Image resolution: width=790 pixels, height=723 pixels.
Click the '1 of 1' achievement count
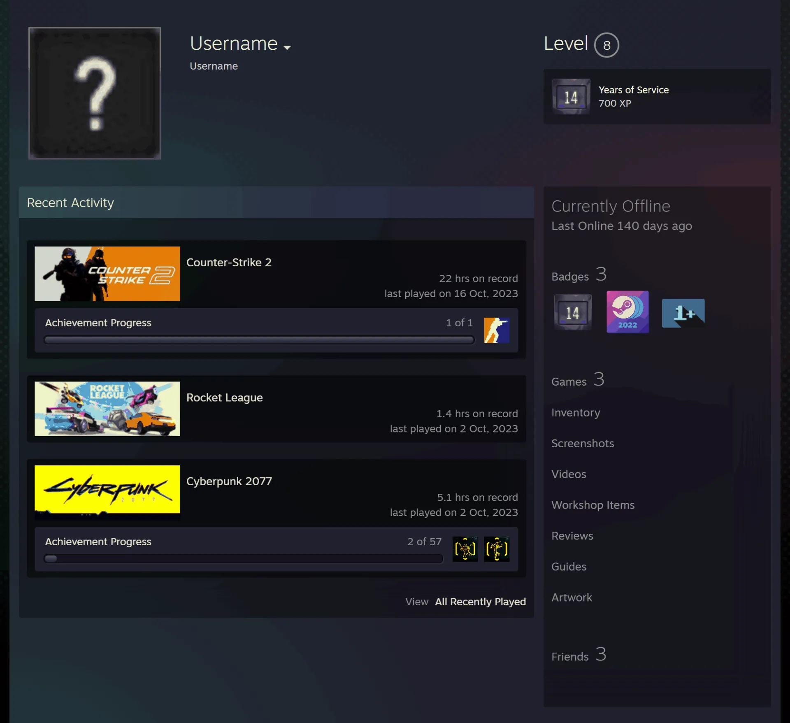click(x=459, y=323)
